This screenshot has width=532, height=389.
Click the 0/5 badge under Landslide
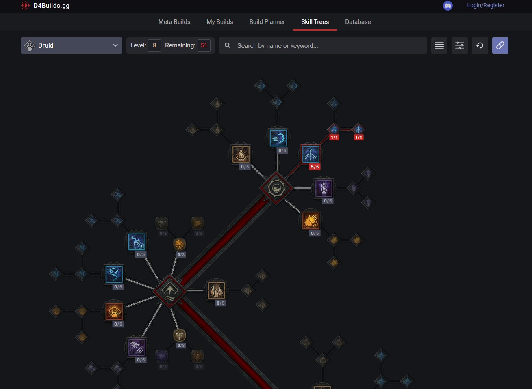[221, 303]
